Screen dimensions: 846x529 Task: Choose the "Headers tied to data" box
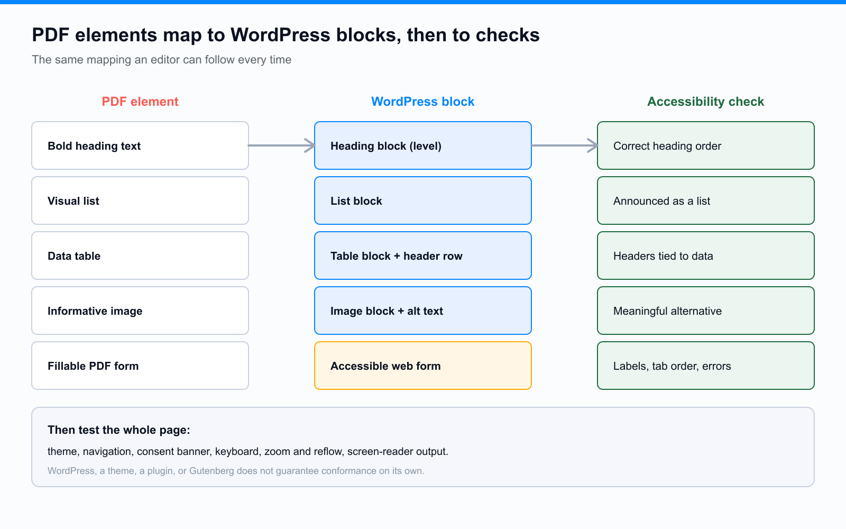[x=706, y=256]
